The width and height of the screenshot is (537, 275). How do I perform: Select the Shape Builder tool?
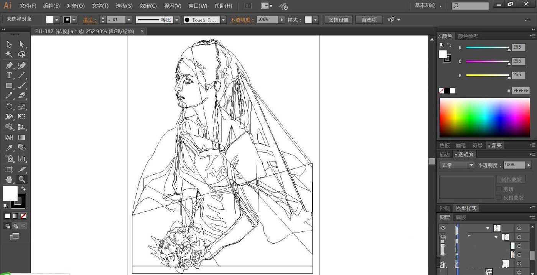pos(9,127)
